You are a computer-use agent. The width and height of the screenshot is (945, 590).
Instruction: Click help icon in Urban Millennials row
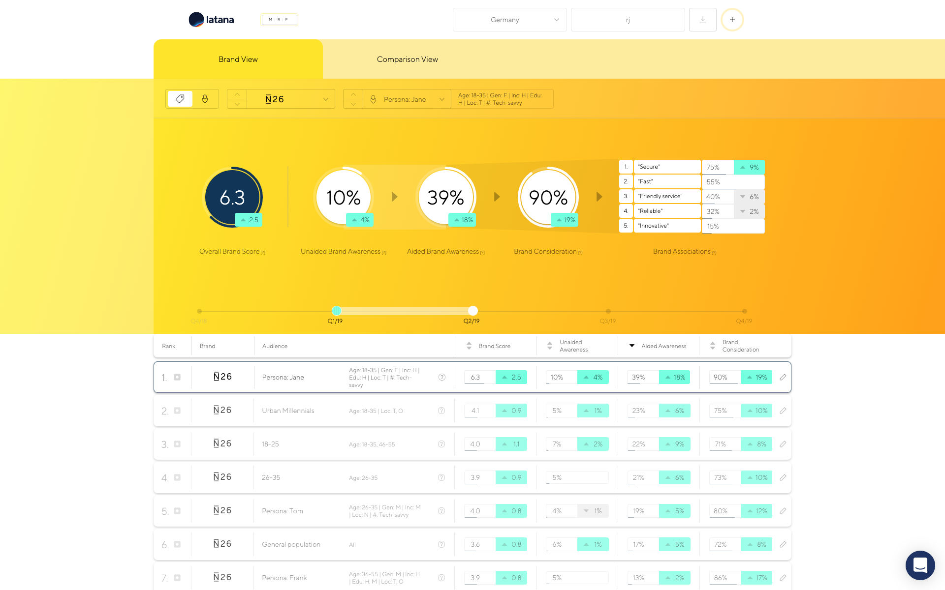coord(441,411)
